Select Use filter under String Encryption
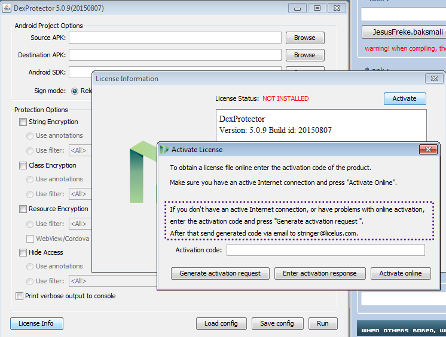 pyautogui.click(x=30, y=151)
